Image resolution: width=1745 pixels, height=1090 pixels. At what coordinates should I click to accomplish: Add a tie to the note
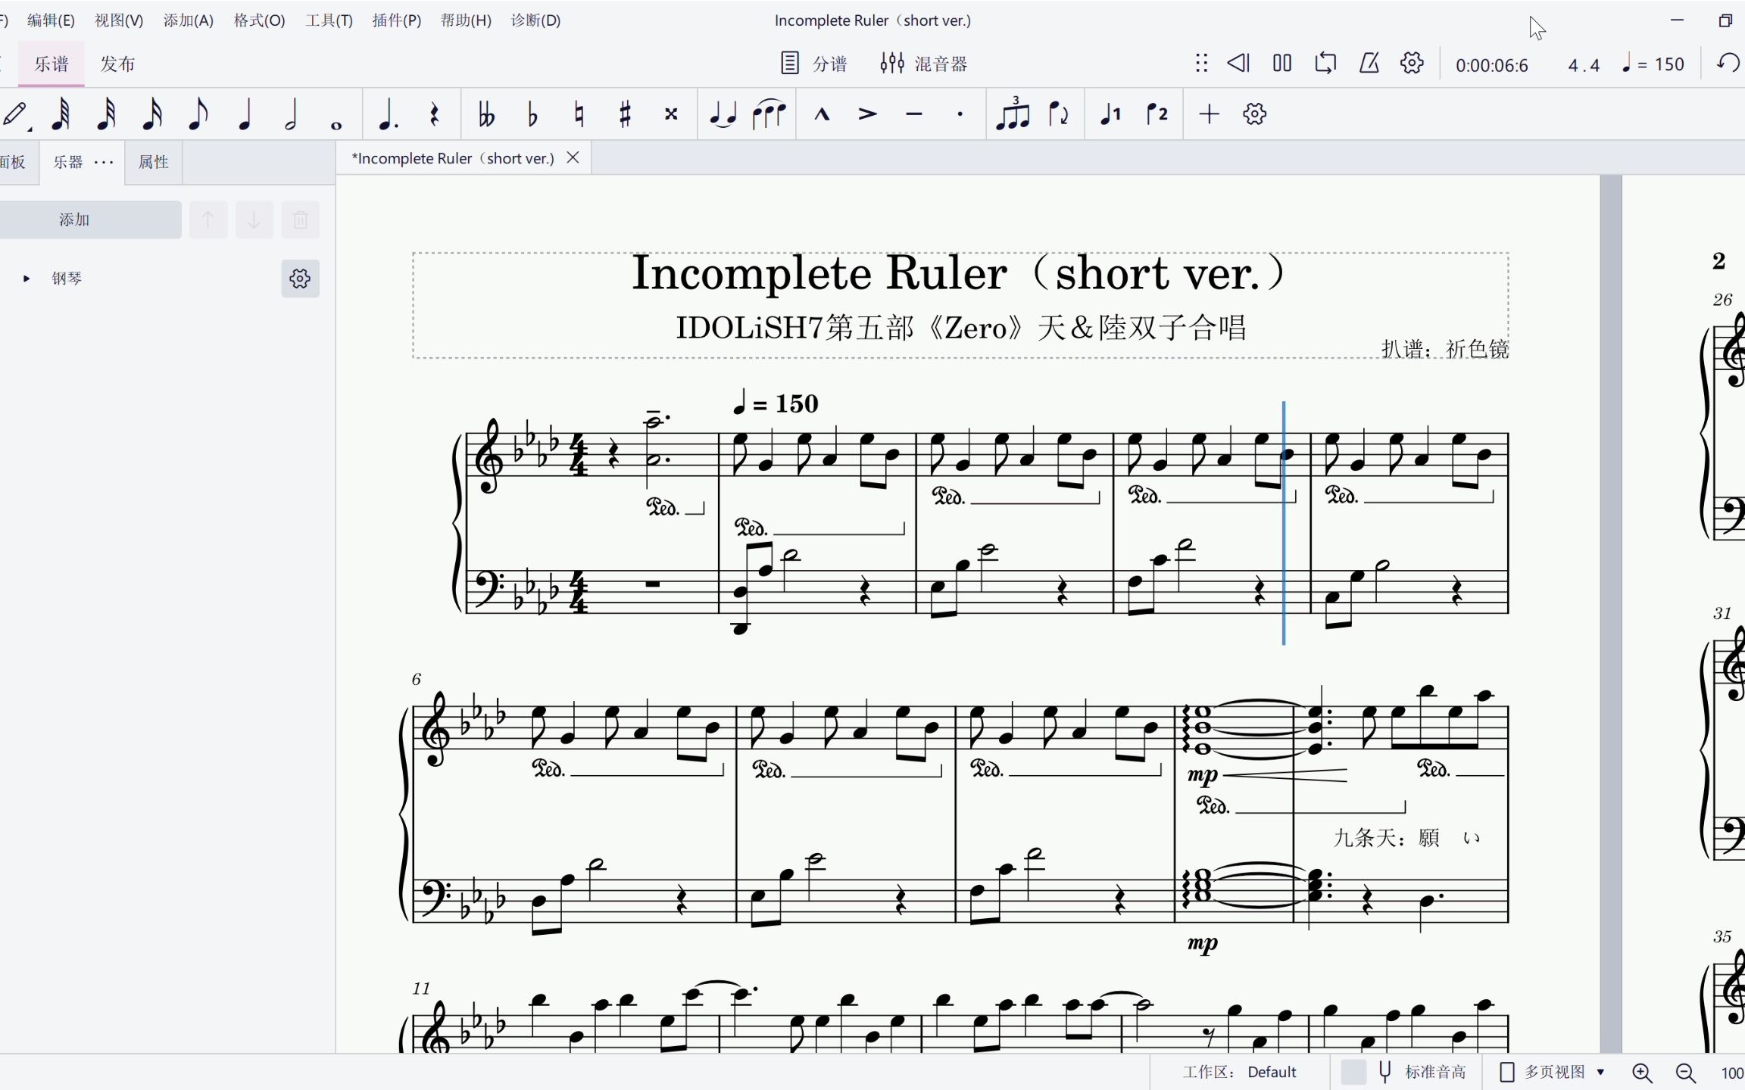tap(723, 114)
